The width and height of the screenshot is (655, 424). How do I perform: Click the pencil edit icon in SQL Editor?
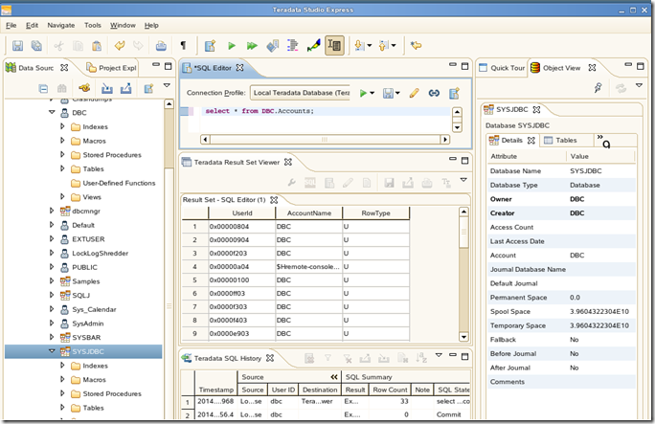coord(414,93)
